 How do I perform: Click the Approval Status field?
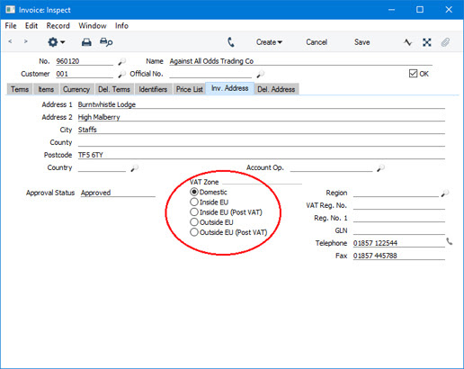point(118,193)
